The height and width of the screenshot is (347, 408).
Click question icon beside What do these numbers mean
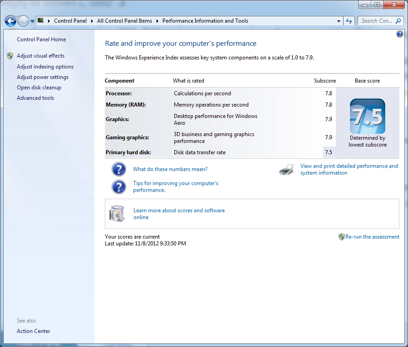click(118, 169)
